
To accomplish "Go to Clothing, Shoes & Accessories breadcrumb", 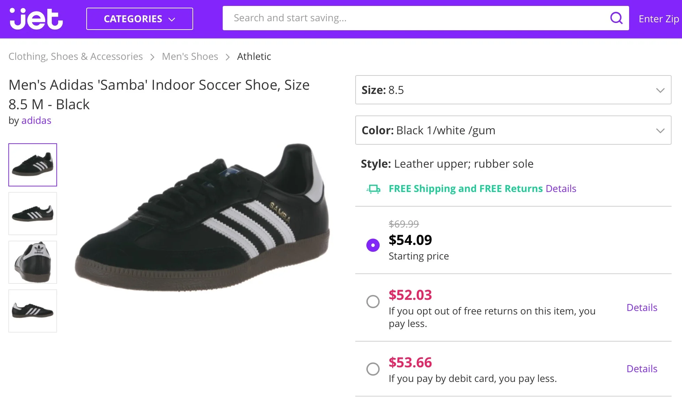I will [x=76, y=56].
